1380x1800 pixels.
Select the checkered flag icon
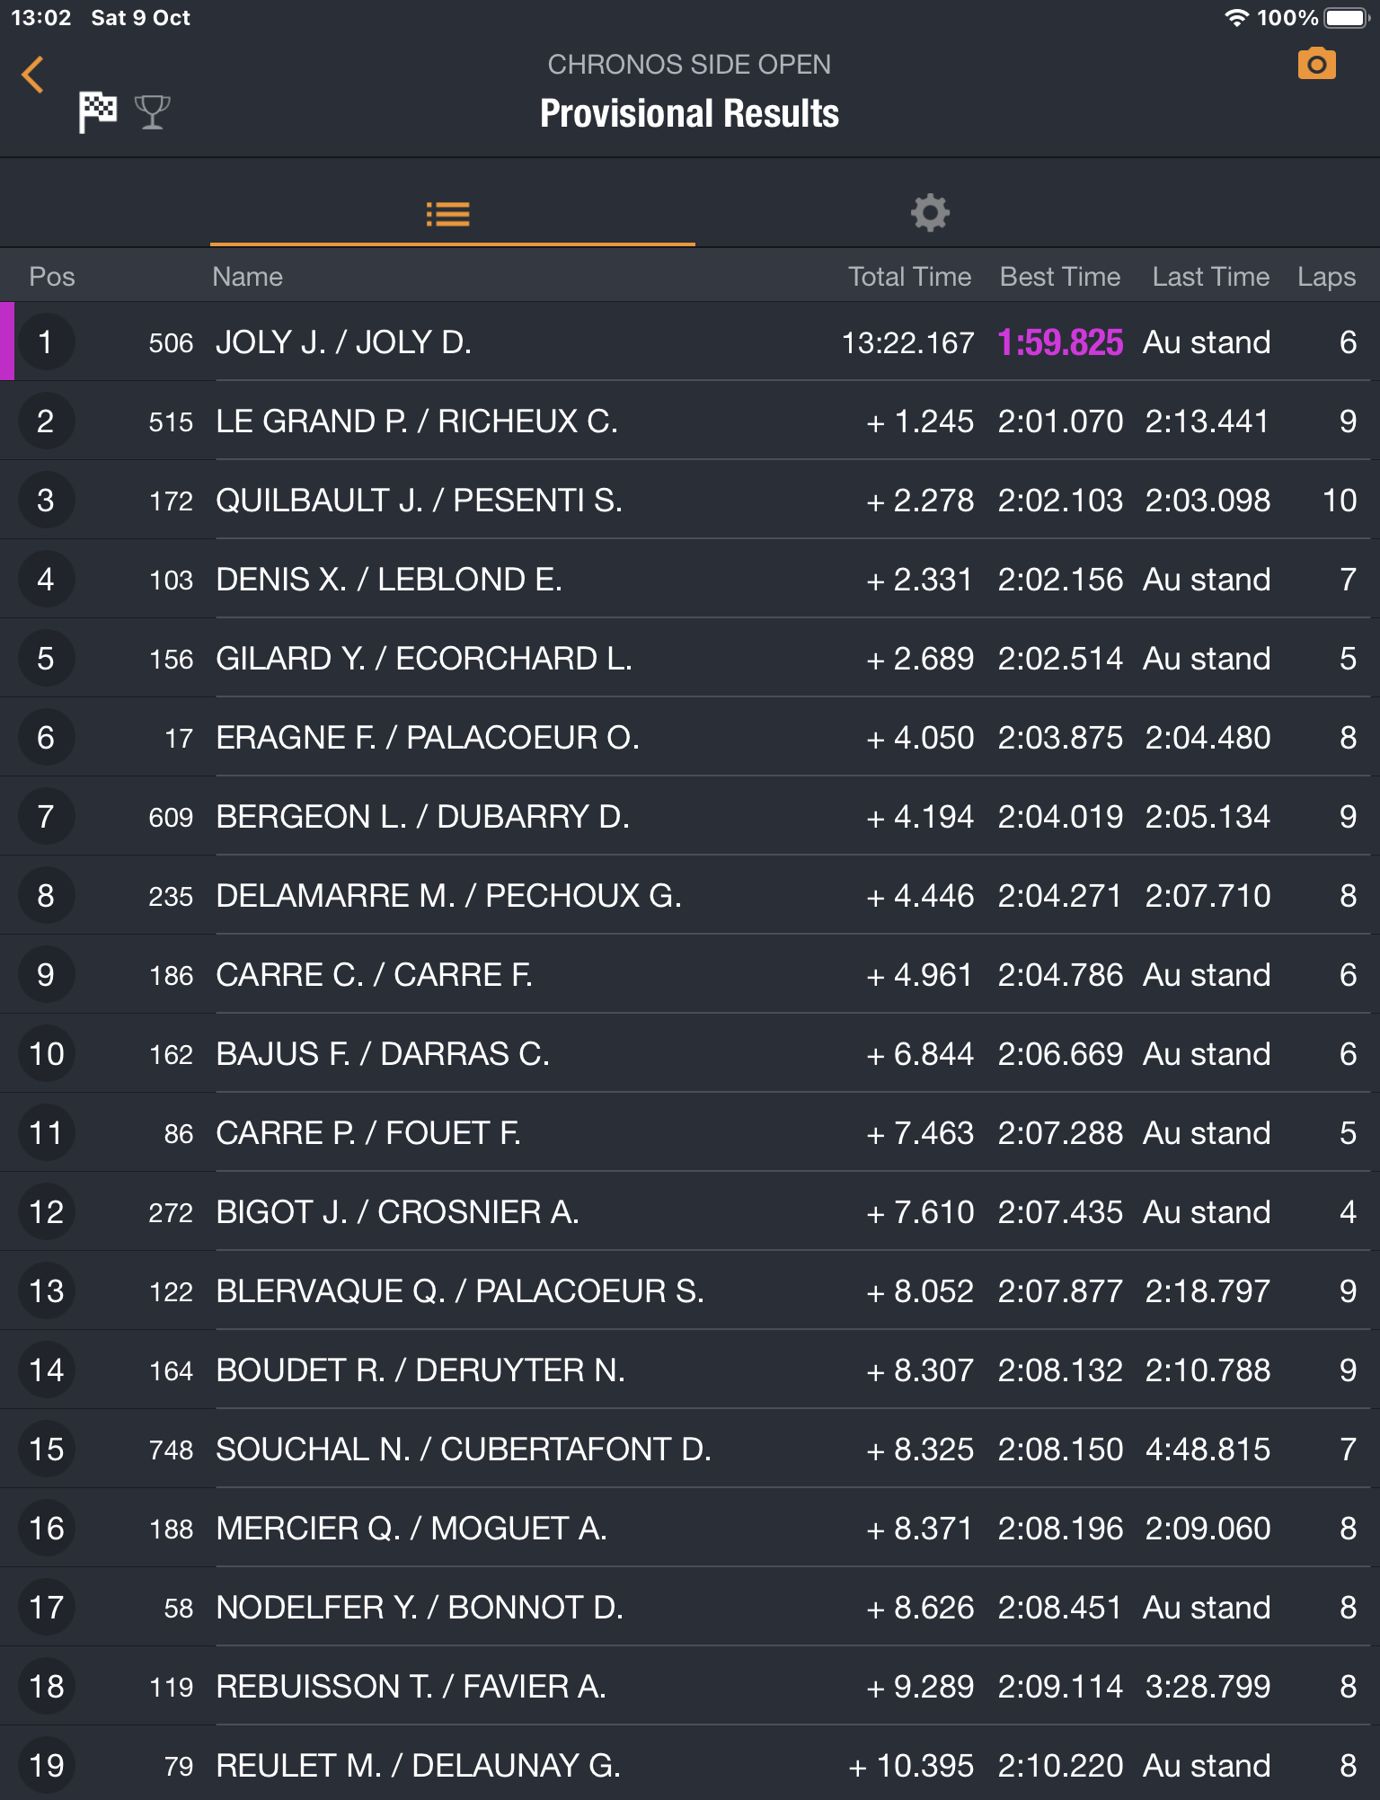(98, 111)
